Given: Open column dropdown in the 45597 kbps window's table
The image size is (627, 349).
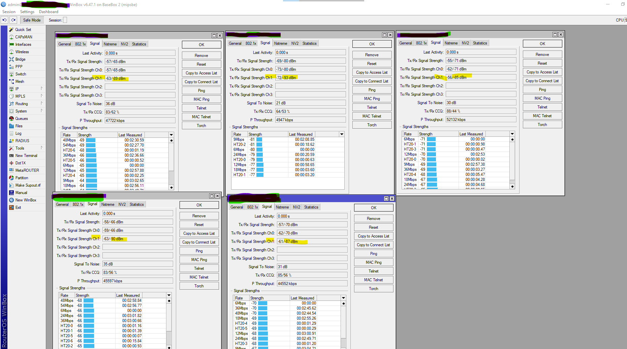Looking at the screenshot, I should tap(169, 295).
